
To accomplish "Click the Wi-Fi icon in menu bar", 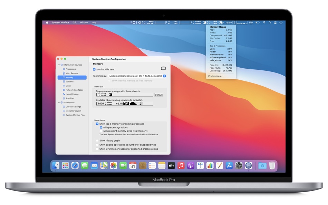I will click(264, 22).
